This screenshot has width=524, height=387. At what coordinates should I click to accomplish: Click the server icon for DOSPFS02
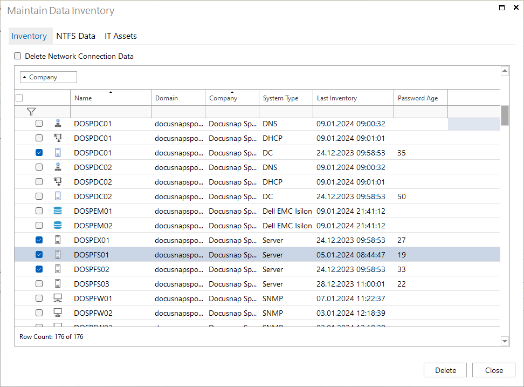[58, 269]
